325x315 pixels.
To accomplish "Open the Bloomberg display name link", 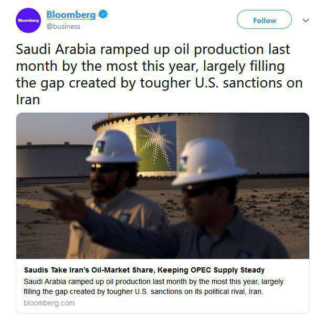I will point(71,15).
